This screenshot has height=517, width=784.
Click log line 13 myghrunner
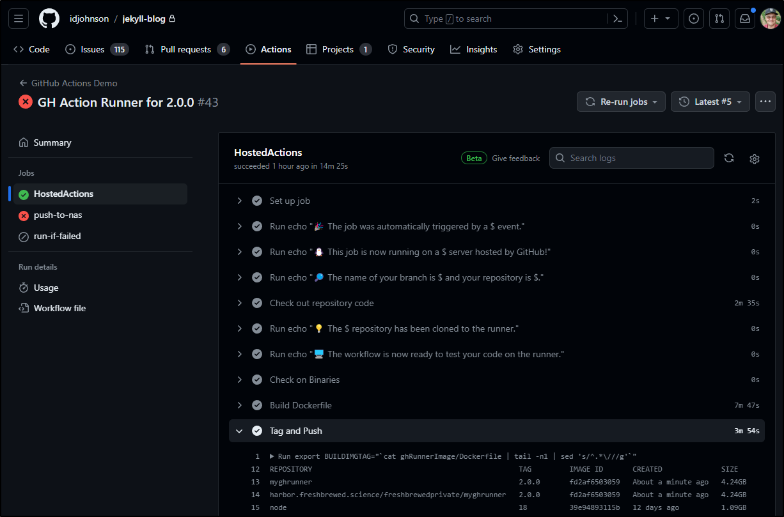point(291,482)
